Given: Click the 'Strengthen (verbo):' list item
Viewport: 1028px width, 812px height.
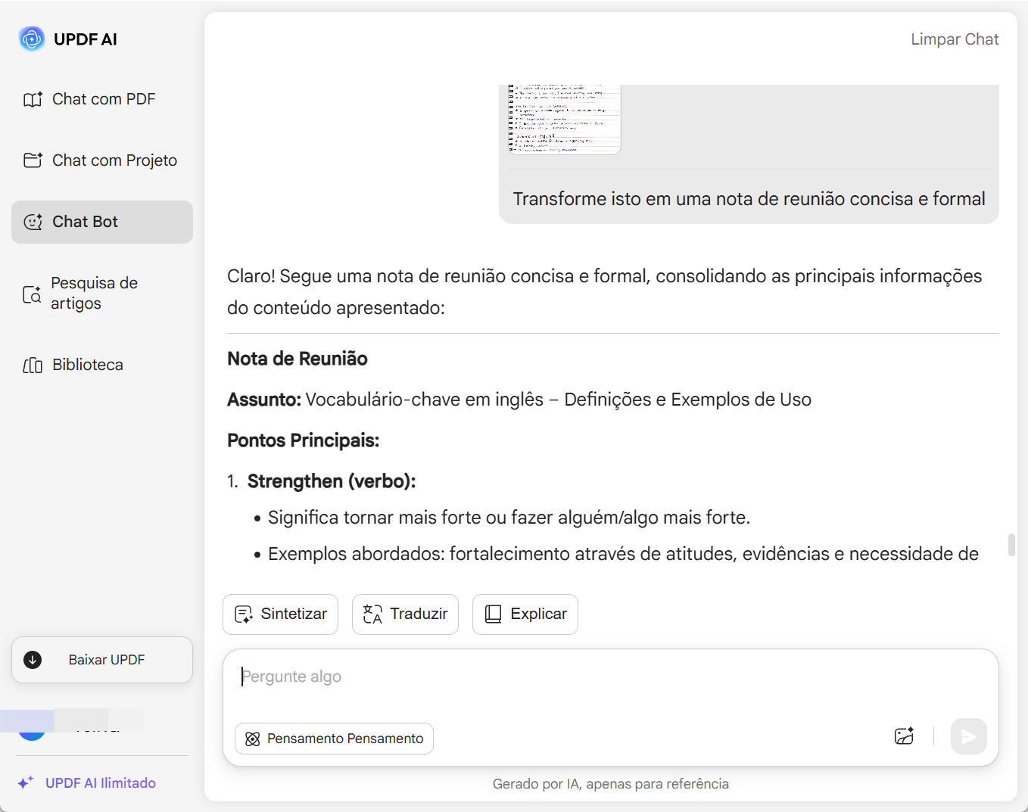Looking at the screenshot, I should (332, 481).
